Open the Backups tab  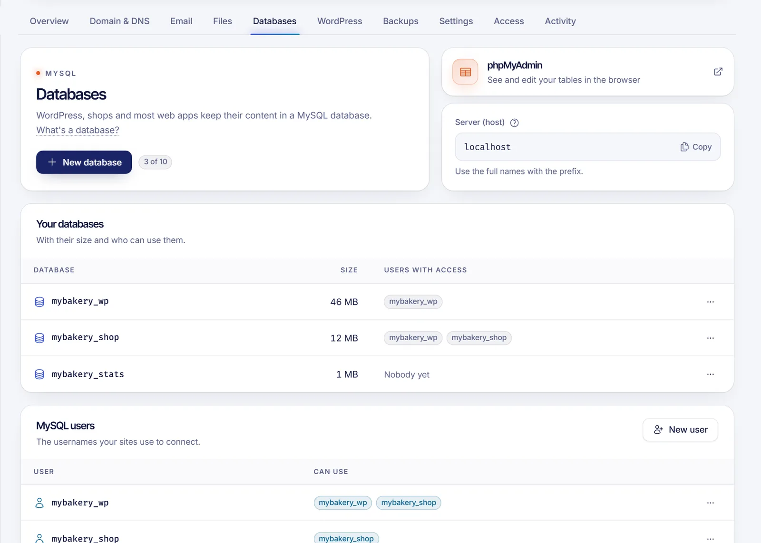coord(400,21)
